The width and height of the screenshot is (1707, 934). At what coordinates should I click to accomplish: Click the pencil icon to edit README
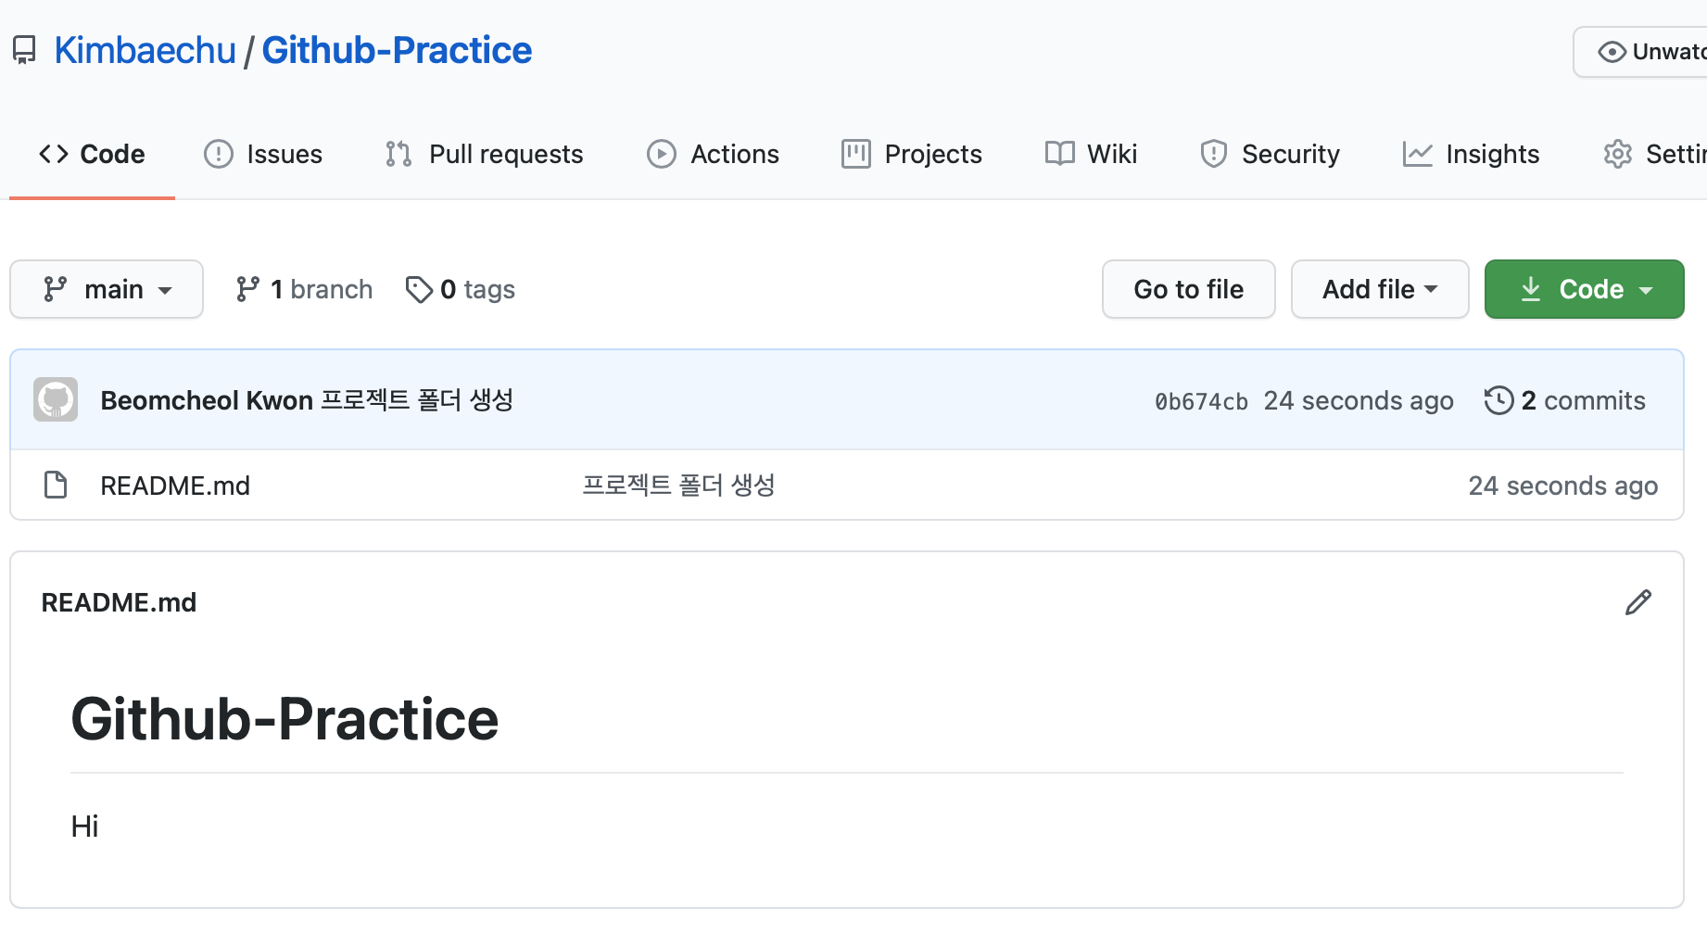1637,602
